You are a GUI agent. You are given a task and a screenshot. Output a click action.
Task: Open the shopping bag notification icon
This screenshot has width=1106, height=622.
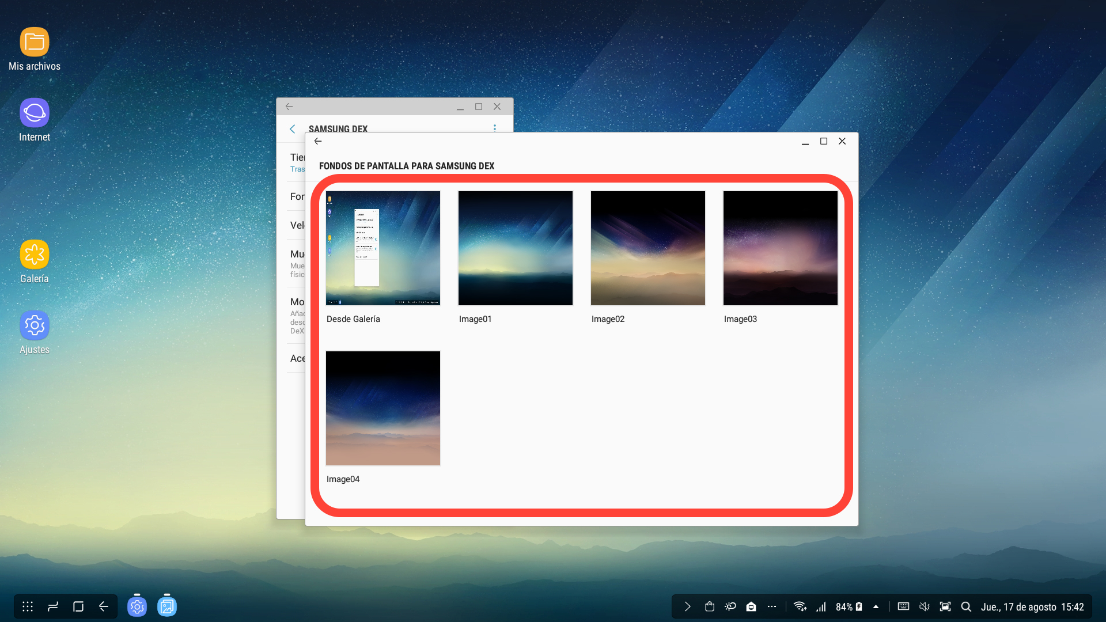pos(710,606)
